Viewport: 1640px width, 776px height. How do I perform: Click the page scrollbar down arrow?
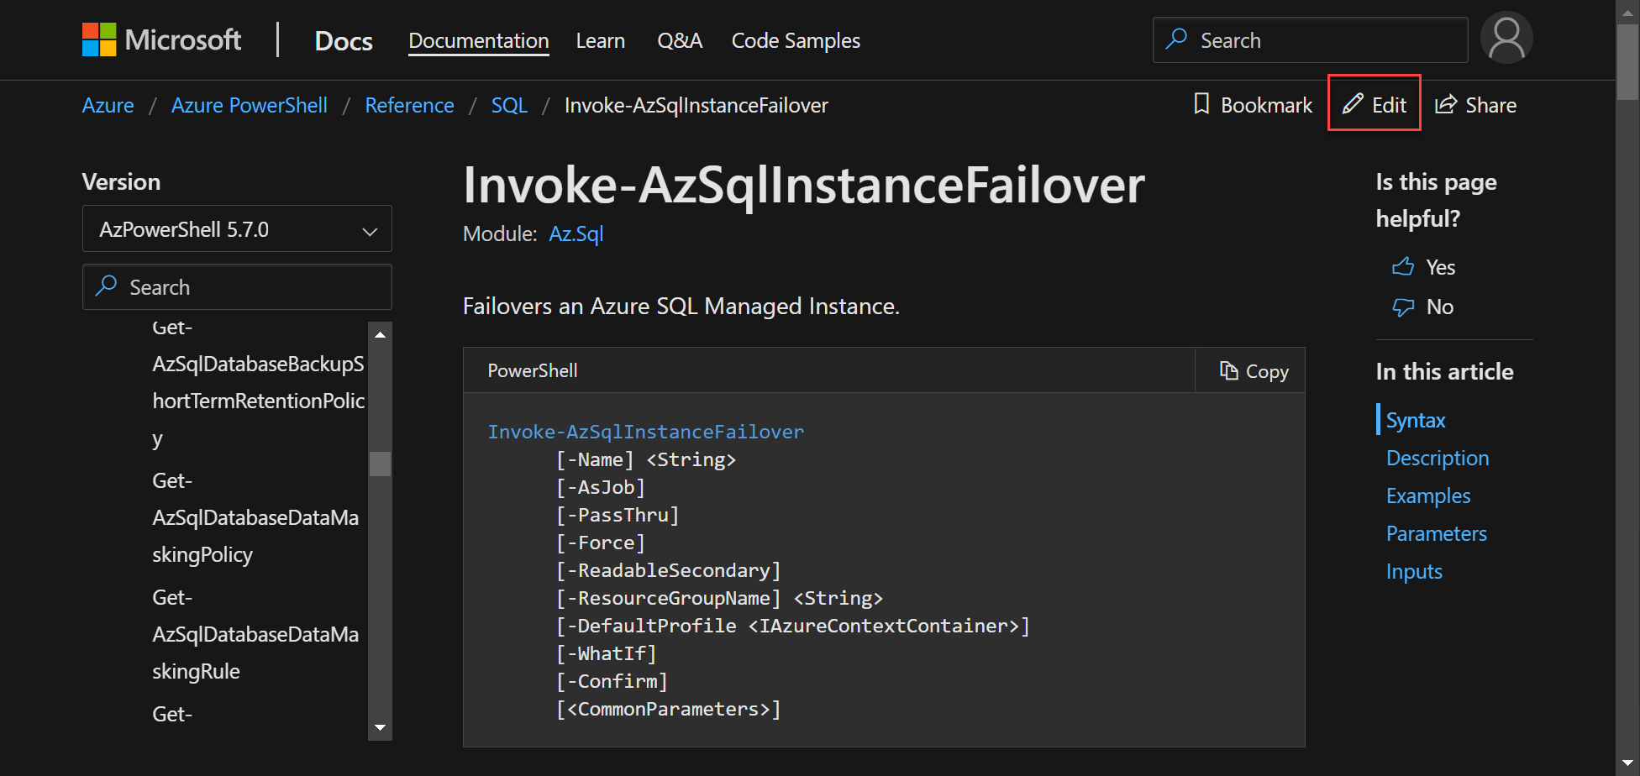1627,763
